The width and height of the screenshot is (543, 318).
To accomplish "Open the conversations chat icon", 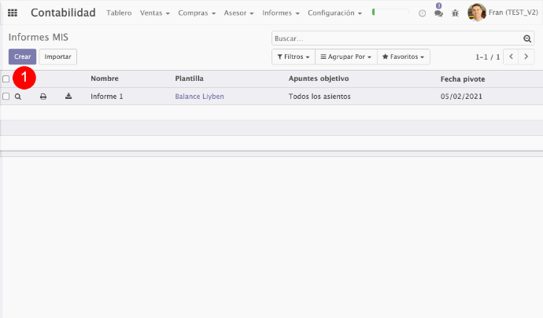I will point(438,13).
